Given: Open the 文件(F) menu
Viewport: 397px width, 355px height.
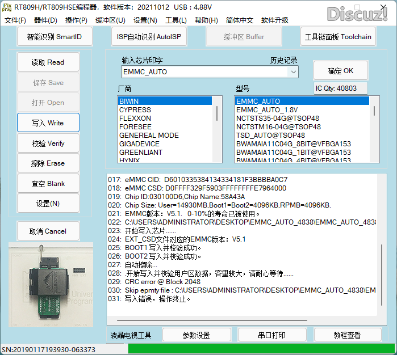Looking at the screenshot, I should coord(15,20).
